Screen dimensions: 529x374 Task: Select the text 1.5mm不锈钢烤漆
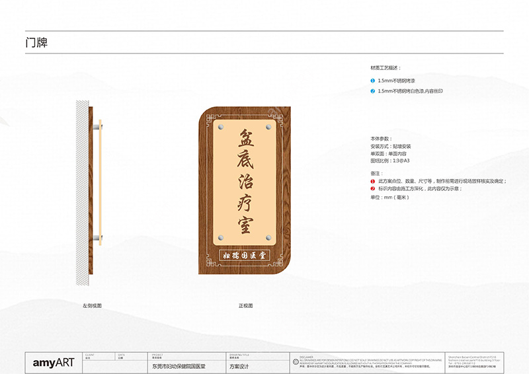(396, 81)
